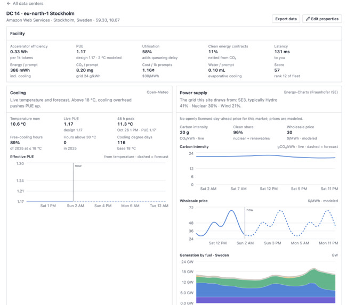This screenshot has width=355, height=305.
Task: Click the no openly licensed day-ahead price note
Action: [x=241, y=119]
